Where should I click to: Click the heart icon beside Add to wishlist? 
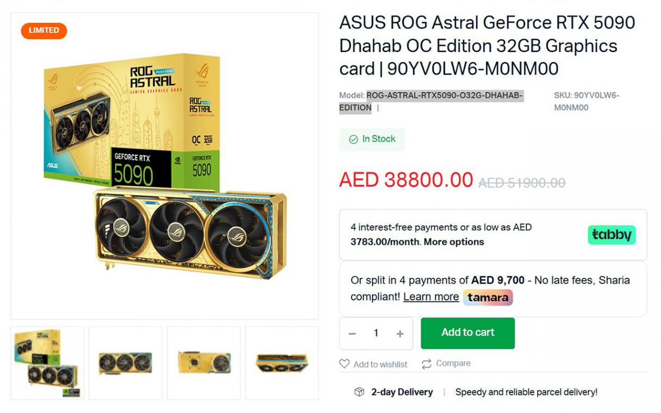pyautogui.click(x=345, y=364)
